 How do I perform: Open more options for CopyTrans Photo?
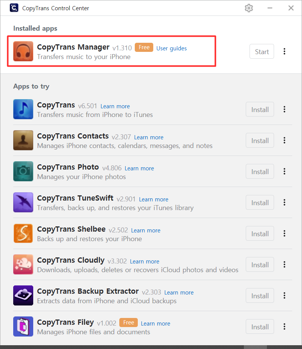tap(284, 171)
